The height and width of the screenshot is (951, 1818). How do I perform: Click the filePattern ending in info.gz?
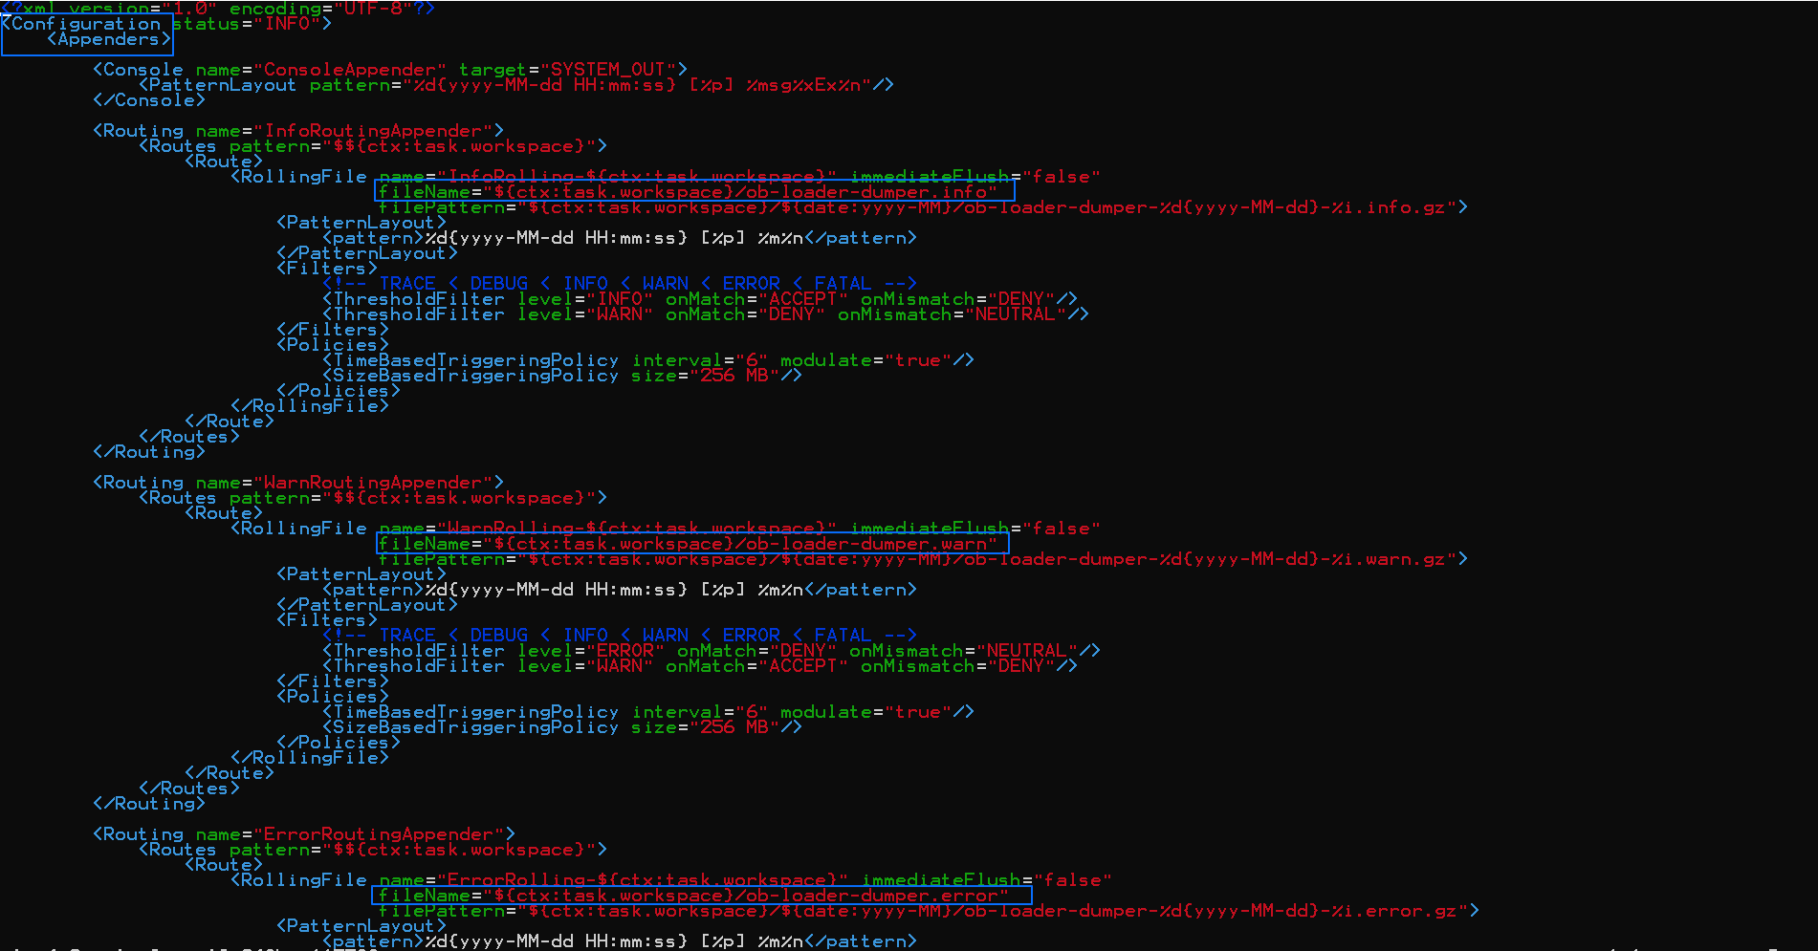923,207
